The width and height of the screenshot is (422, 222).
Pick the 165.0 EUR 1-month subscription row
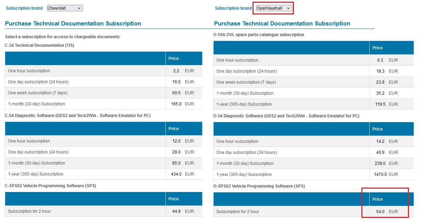coord(37,104)
